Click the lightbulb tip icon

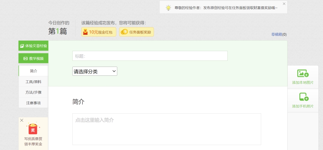tap(168, 8)
